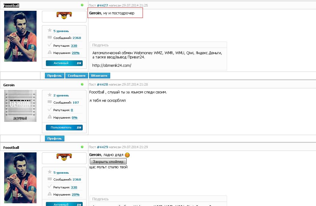Click warning triangle beside Нарушения 20% in post #4427
Image resolution: width=316 pixels, height=206 pixels.
pyautogui.click(x=50, y=52)
